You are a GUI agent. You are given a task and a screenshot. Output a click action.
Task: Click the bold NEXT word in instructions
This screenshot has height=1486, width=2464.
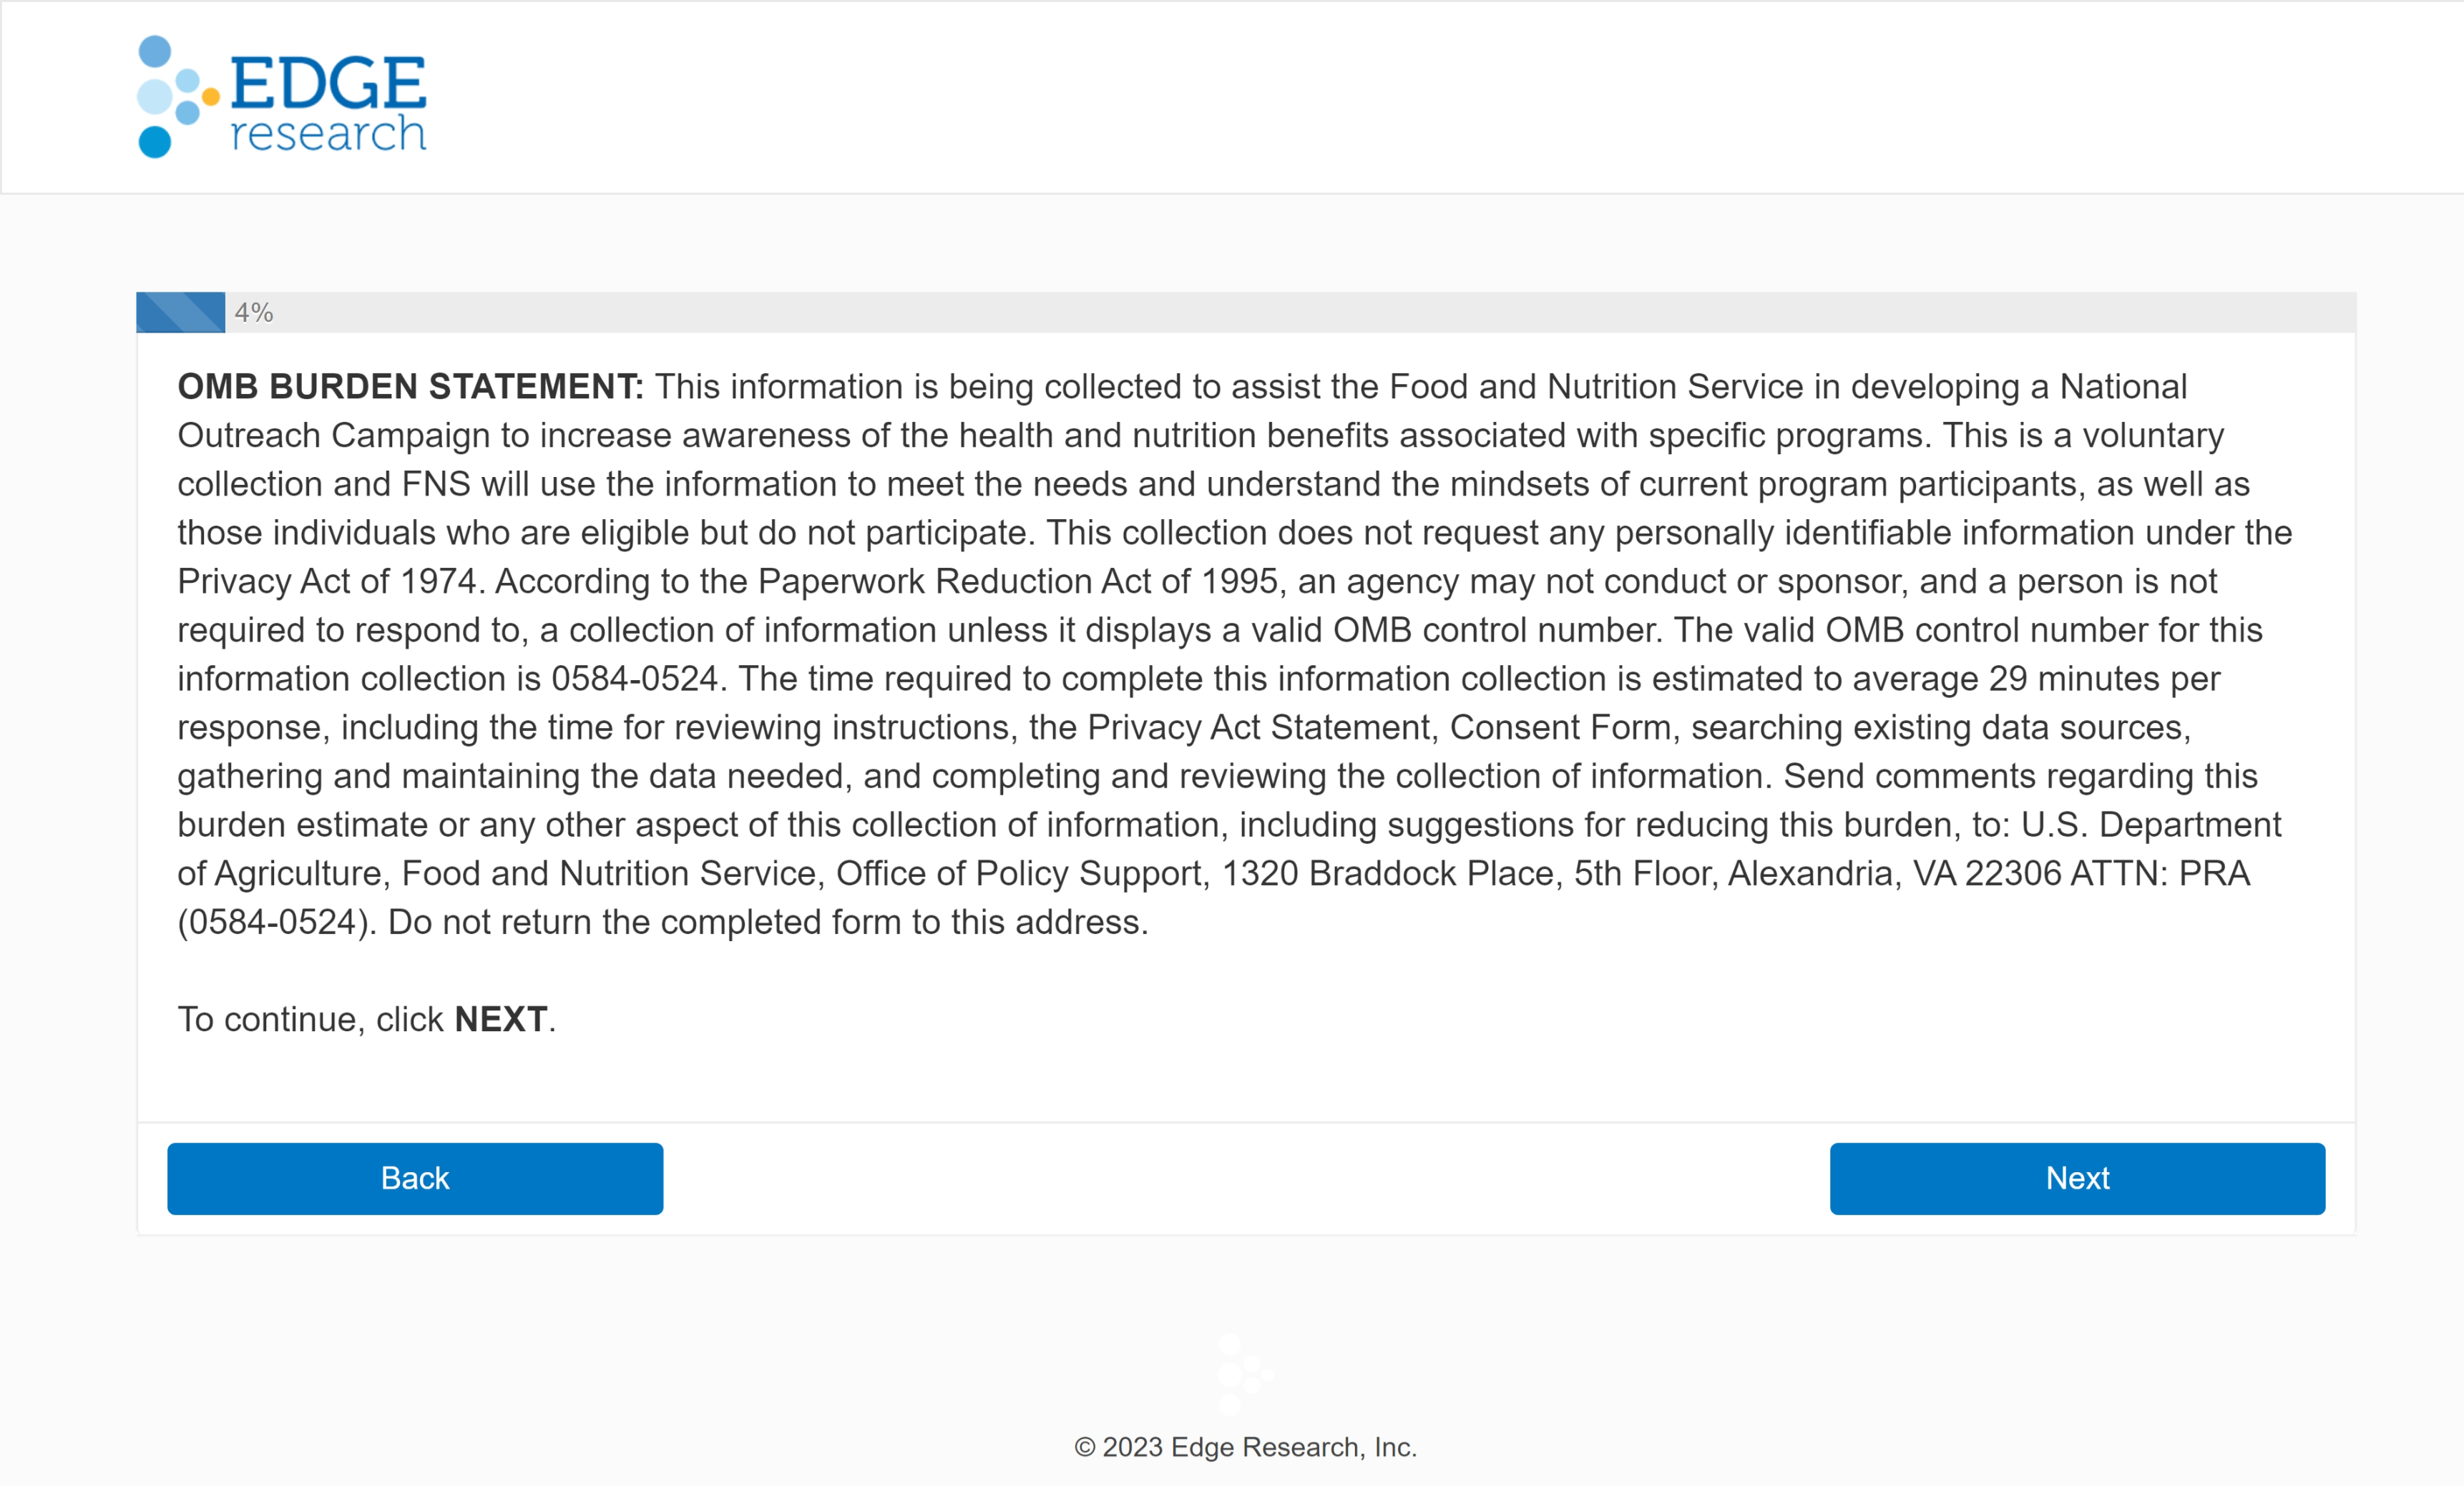click(x=500, y=1019)
